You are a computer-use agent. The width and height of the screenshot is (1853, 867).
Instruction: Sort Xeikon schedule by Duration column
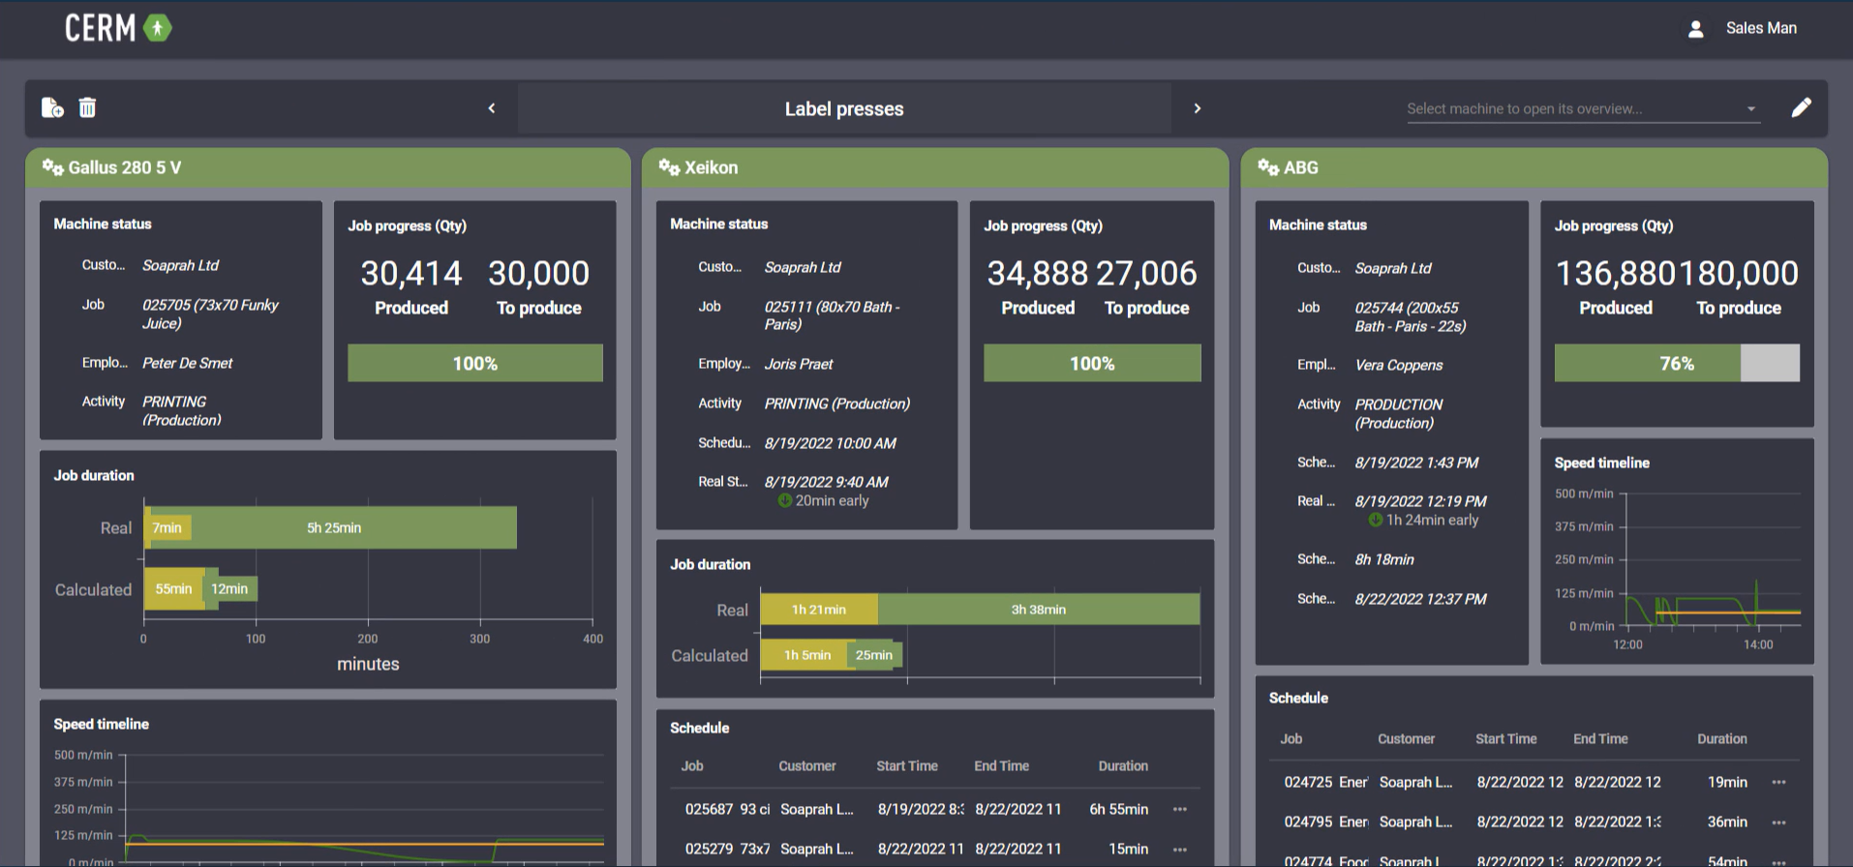pos(1123,765)
